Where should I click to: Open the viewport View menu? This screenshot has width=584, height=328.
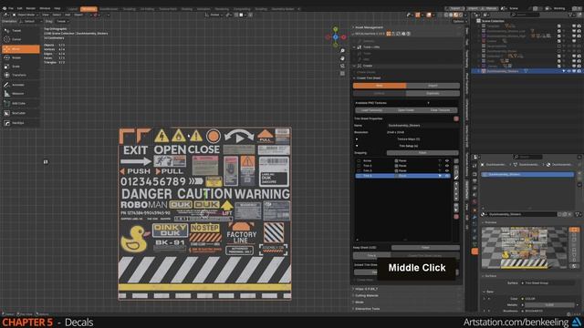[x=46, y=15]
